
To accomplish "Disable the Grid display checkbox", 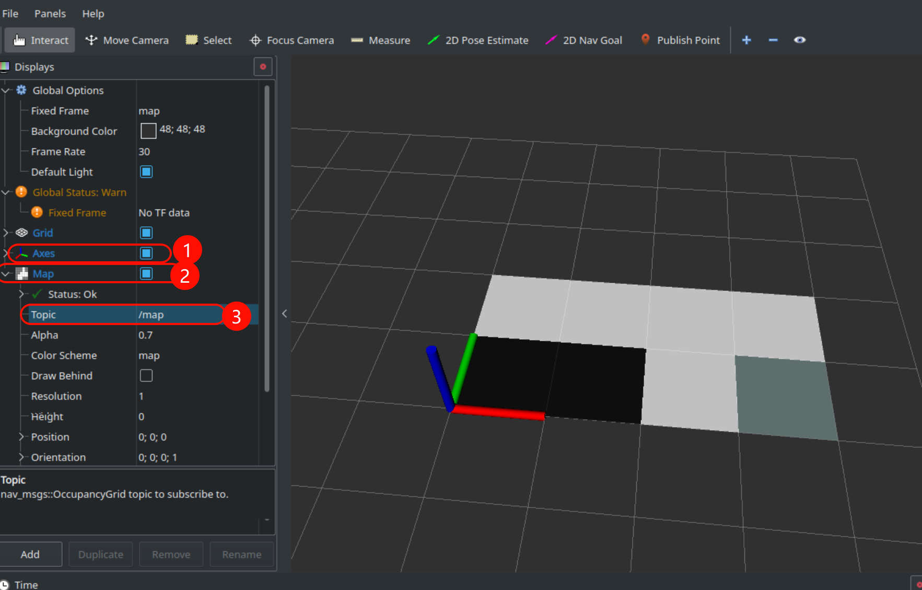I will (146, 233).
